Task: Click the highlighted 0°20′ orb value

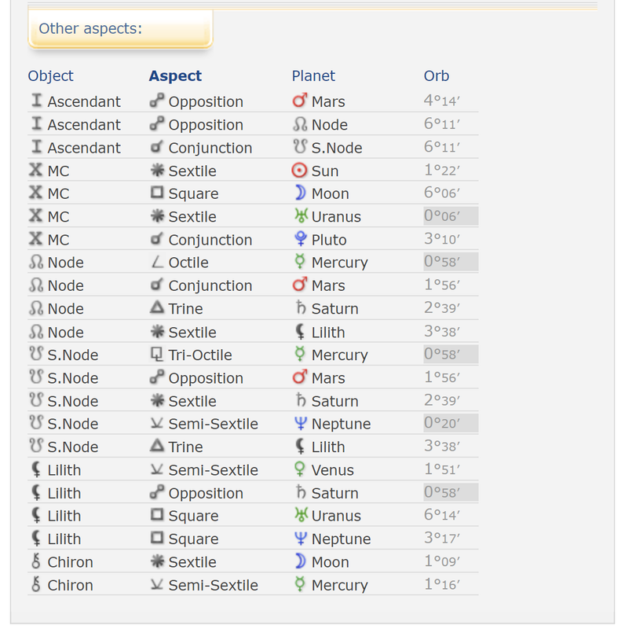Action: point(451,423)
